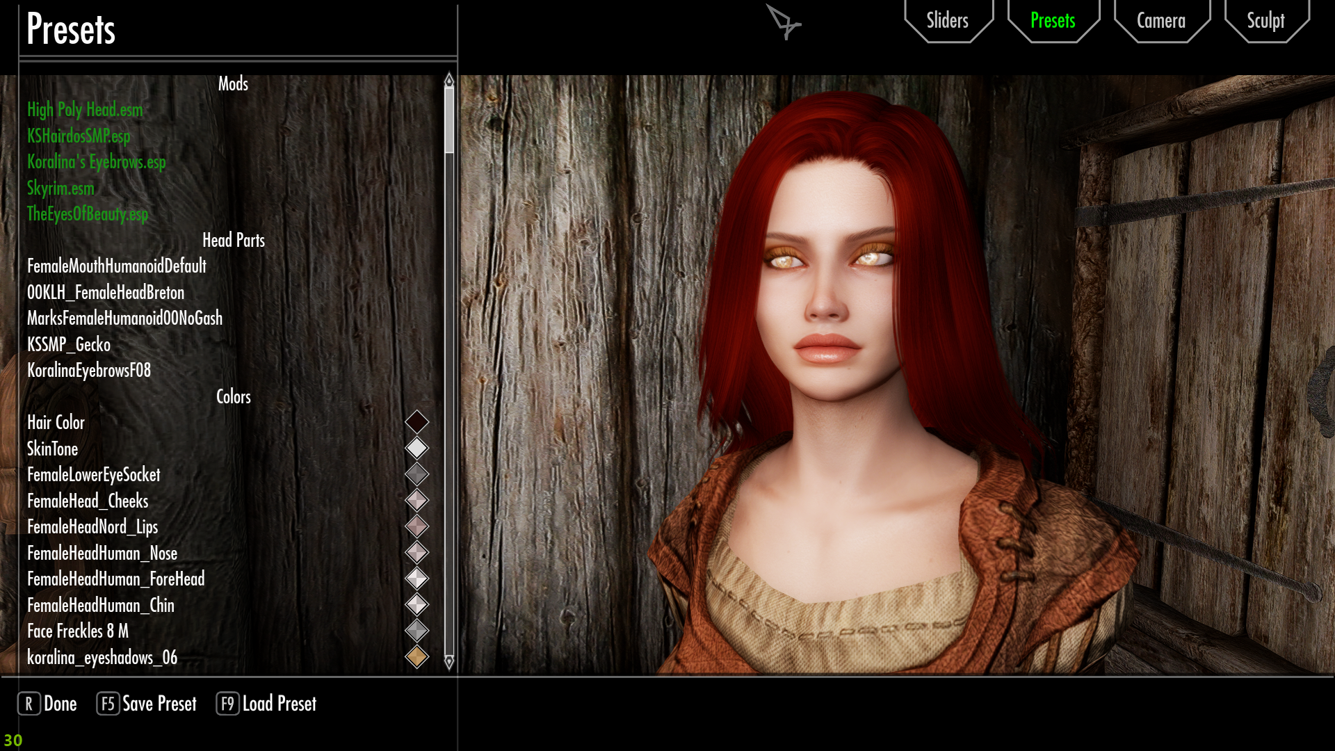
Task: Click the Done button
Action: click(x=47, y=704)
